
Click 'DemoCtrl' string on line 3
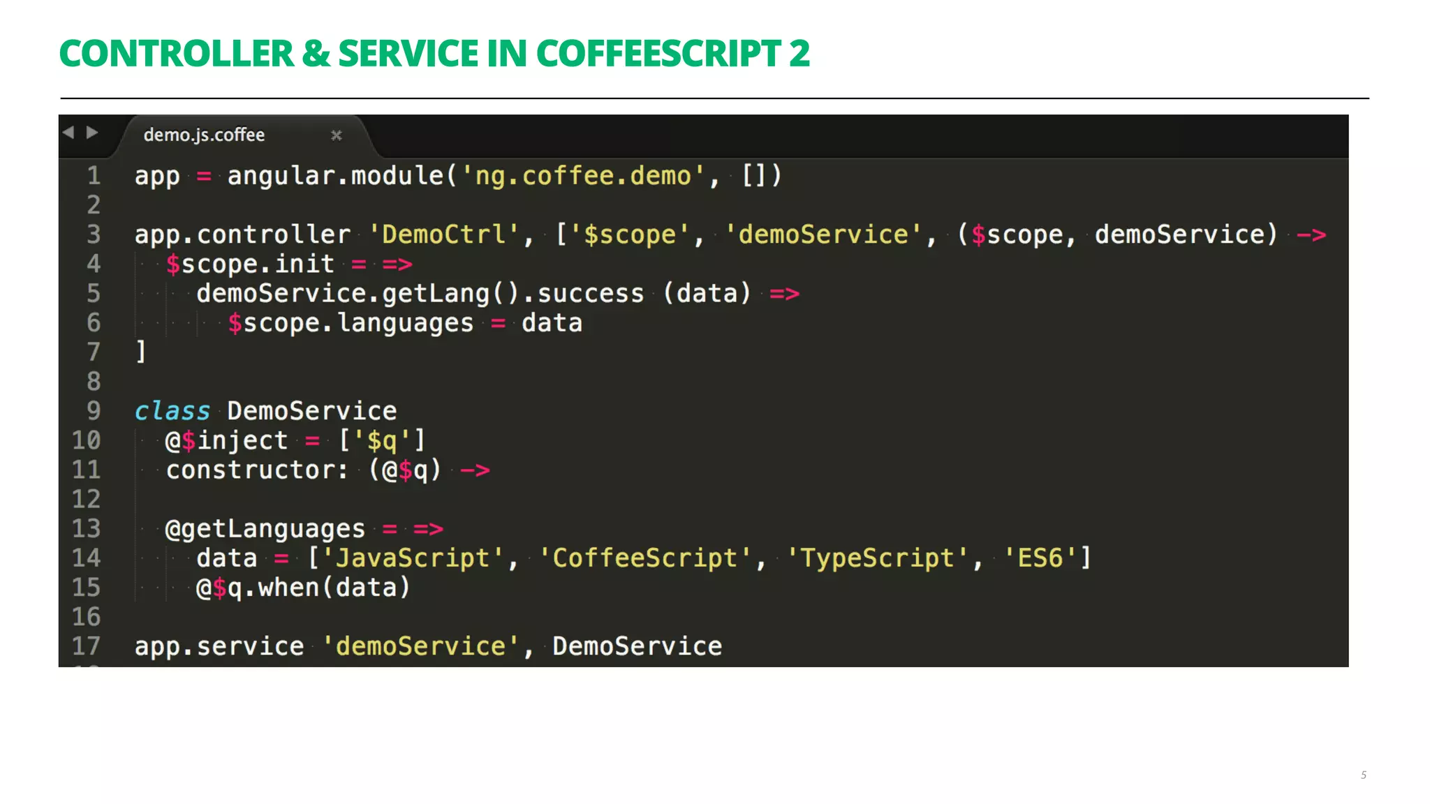[x=444, y=234]
